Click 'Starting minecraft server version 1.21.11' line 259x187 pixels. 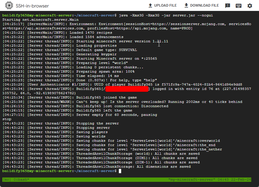(x=85, y=41)
